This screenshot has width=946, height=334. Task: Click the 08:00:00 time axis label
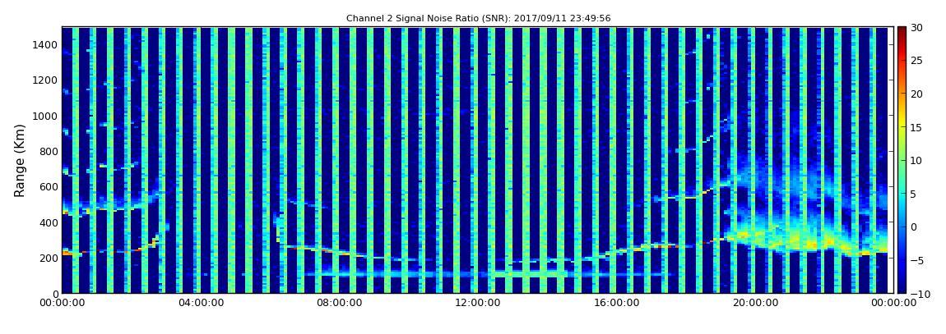pyautogui.click(x=339, y=303)
